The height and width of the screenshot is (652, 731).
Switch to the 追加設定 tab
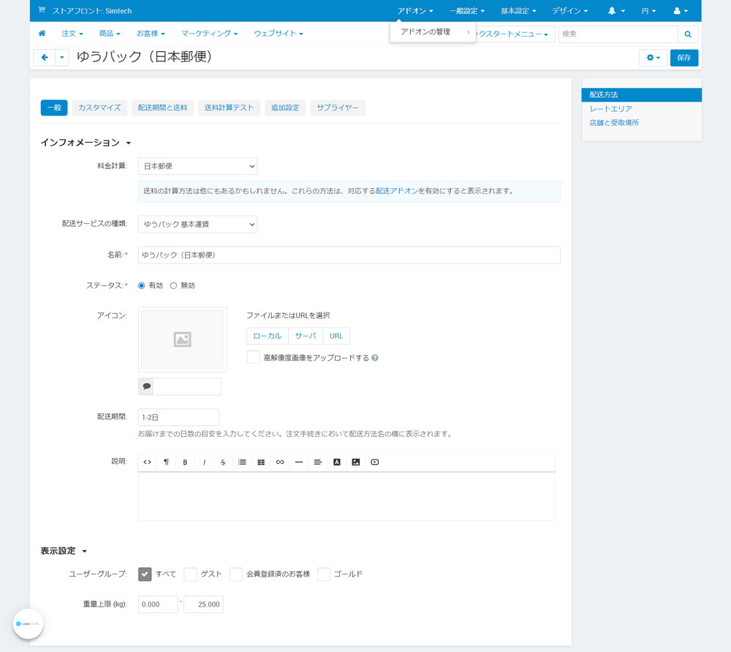[285, 108]
